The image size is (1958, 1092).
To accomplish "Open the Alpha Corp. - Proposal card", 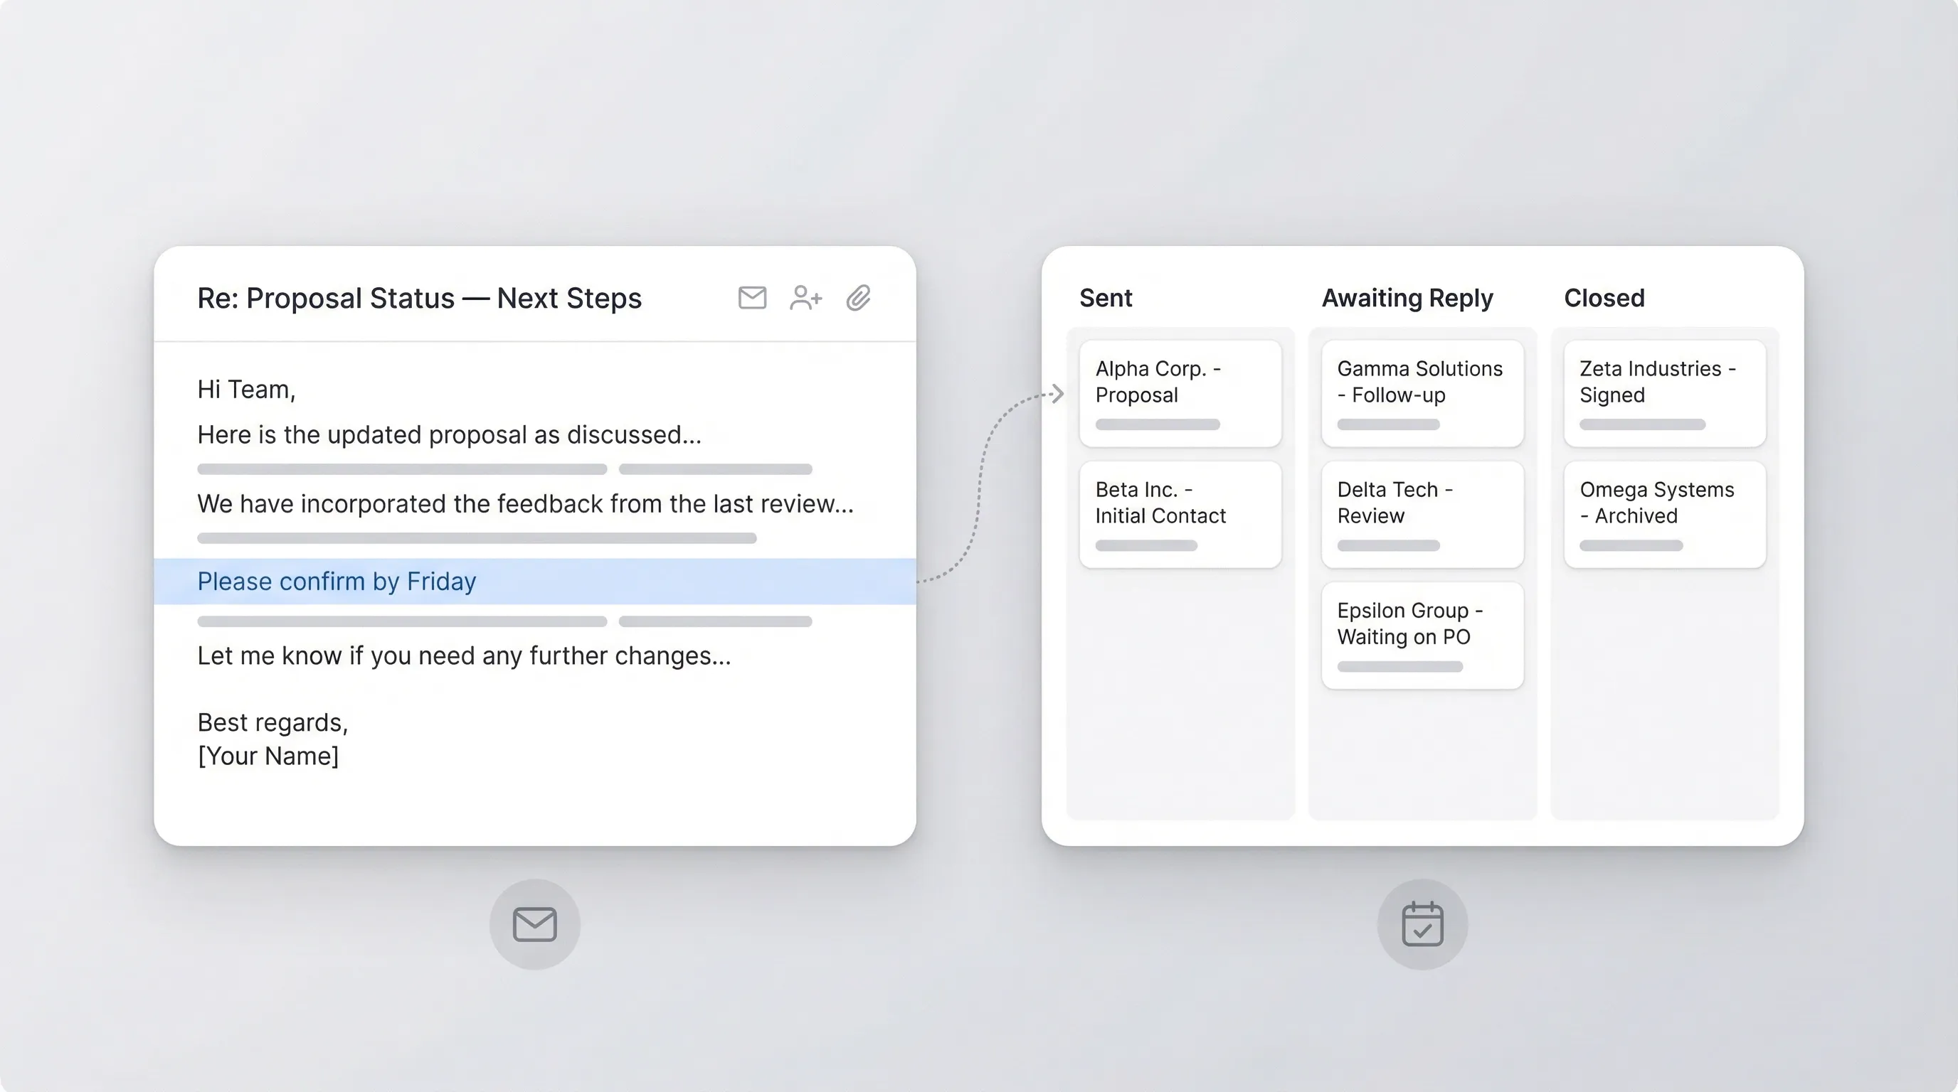I will coord(1180,392).
